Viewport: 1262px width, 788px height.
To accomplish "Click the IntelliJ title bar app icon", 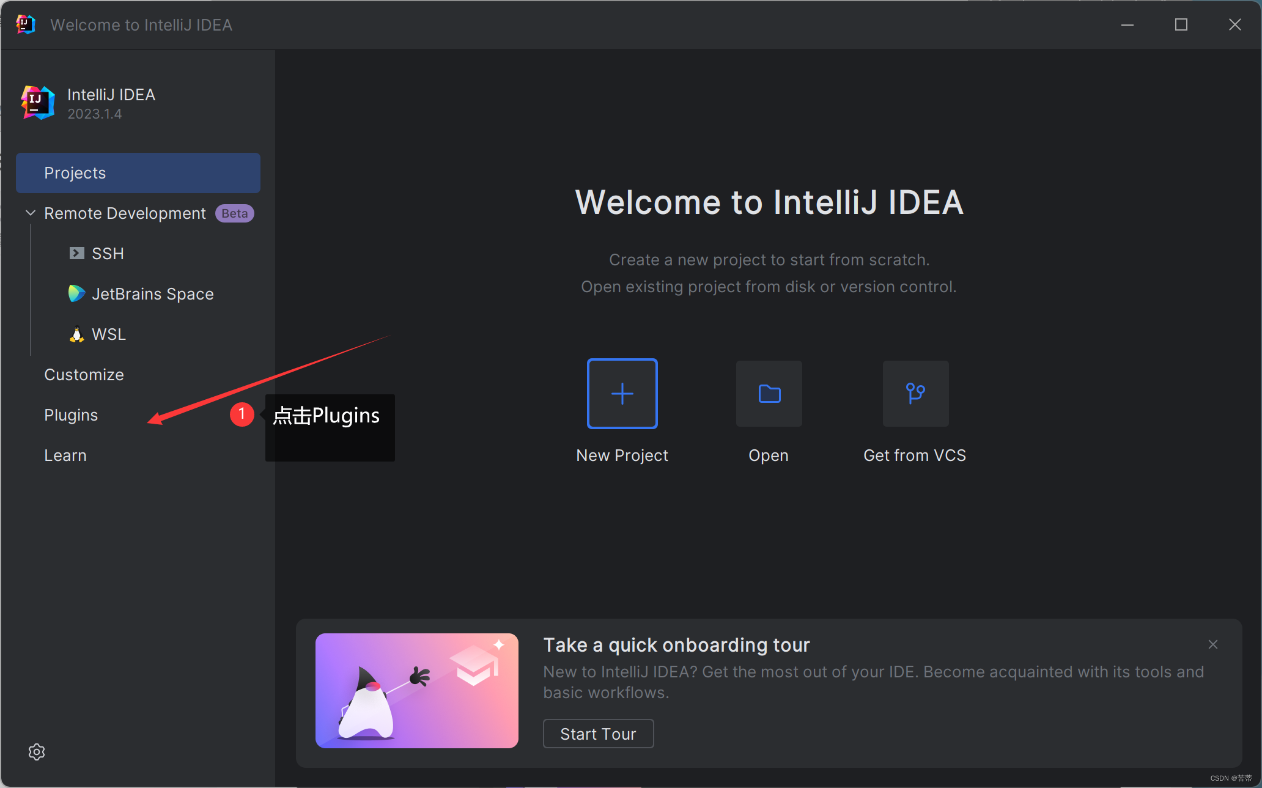I will (x=25, y=24).
